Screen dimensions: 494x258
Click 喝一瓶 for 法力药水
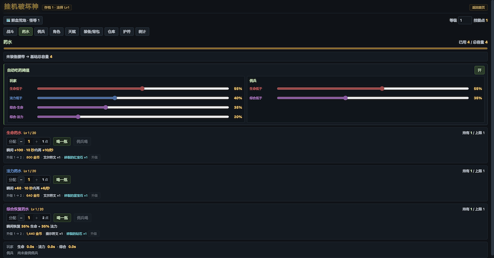[x=62, y=180]
